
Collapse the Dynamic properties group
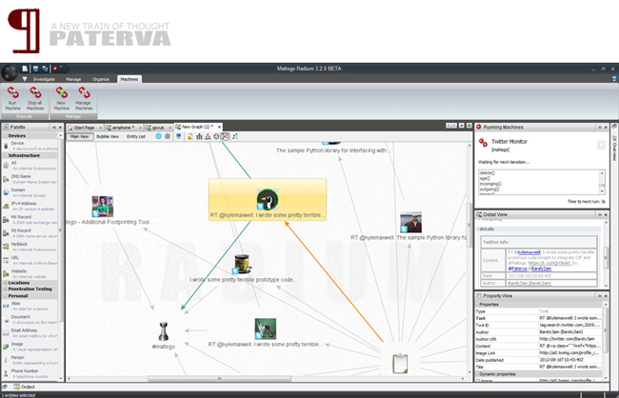[x=477, y=374]
